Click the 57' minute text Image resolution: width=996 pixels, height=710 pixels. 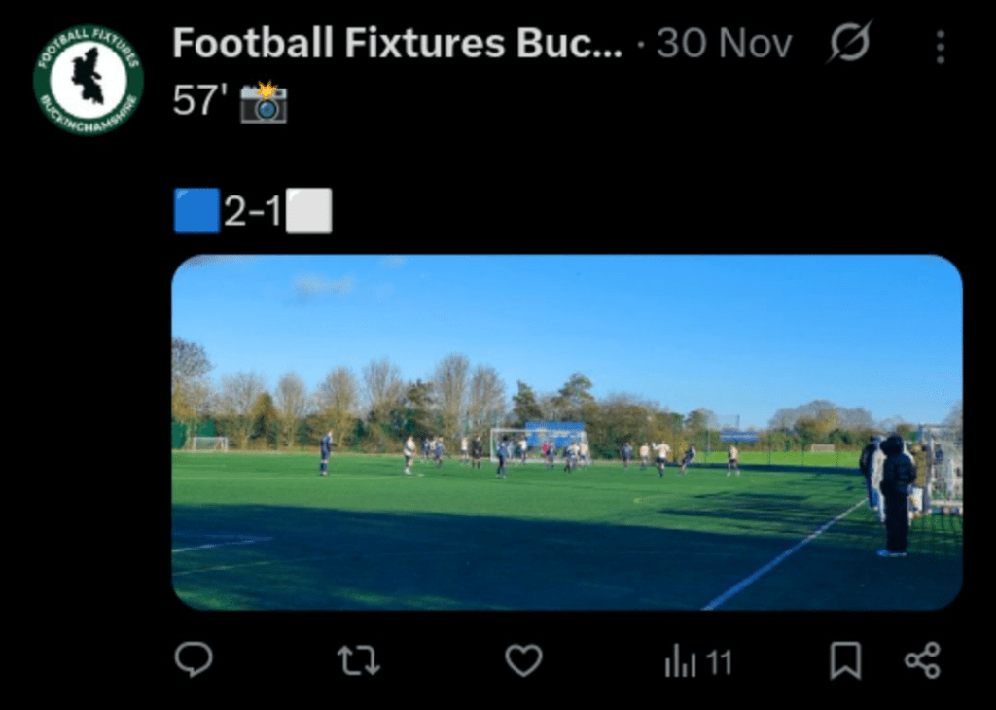point(199,101)
